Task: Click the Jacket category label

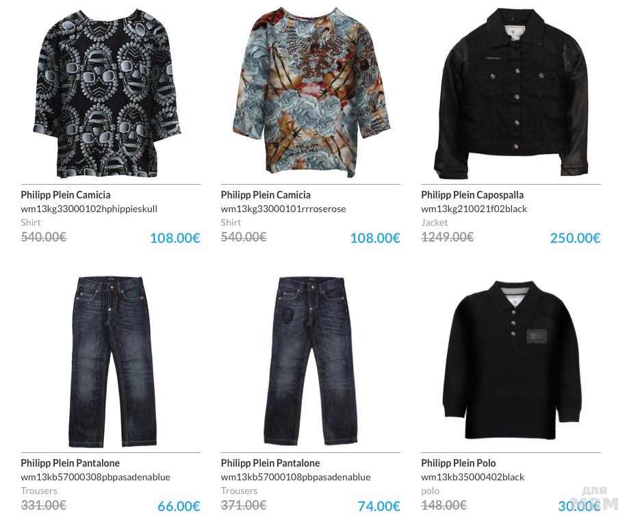Action: [x=435, y=222]
